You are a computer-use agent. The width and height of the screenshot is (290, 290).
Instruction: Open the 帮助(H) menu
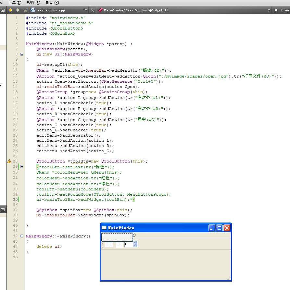pyautogui.click(x=52, y=3)
